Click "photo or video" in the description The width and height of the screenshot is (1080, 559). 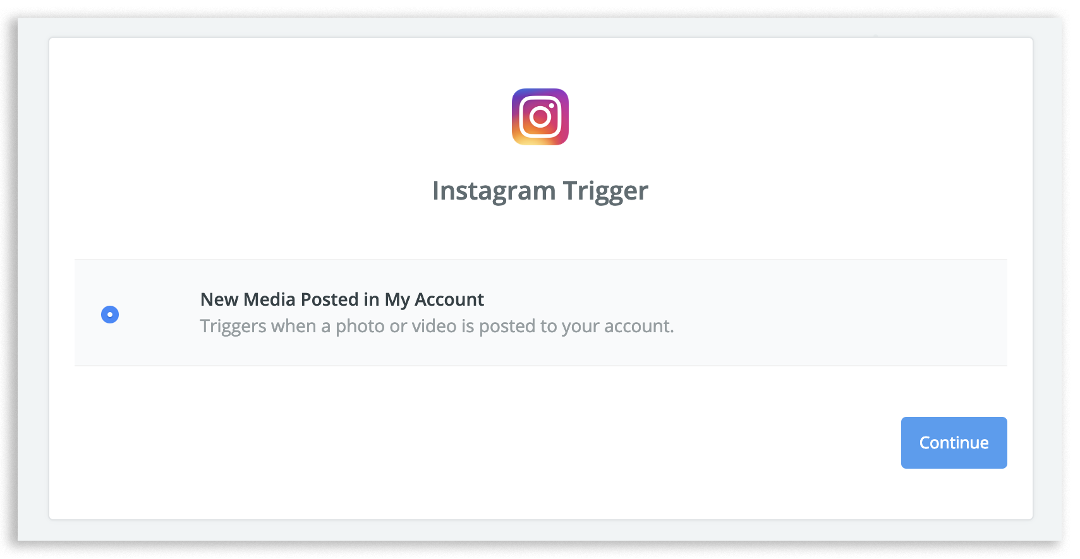click(396, 326)
